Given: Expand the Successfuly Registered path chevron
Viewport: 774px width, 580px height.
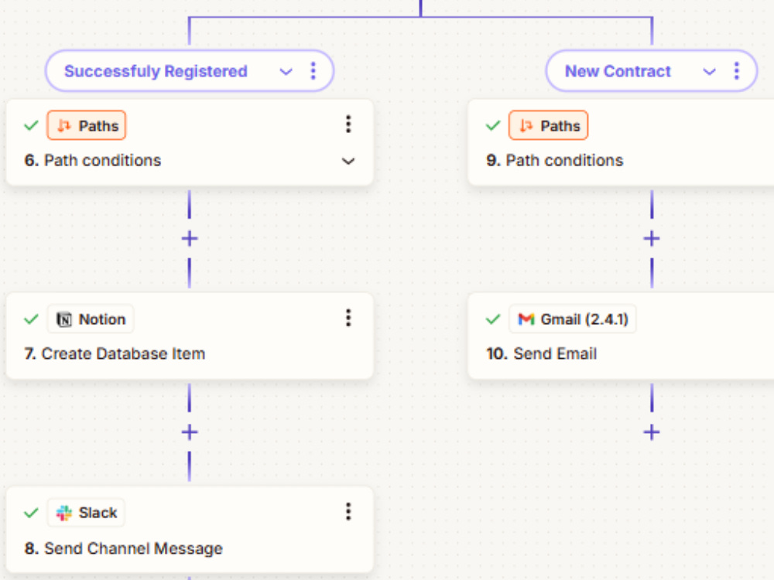Looking at the screenshot, I should pyautogui.click(x=286, y=71).
